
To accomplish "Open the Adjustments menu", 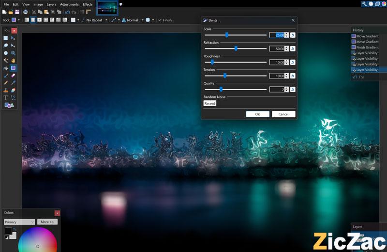I will pos(69,4).
